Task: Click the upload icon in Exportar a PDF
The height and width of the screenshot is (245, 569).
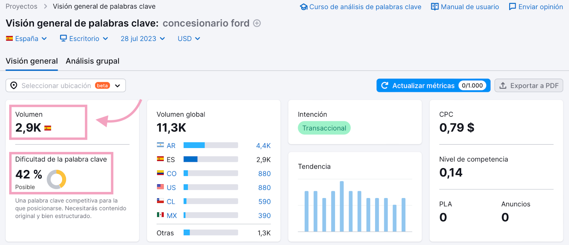Action: coord(503,85)
